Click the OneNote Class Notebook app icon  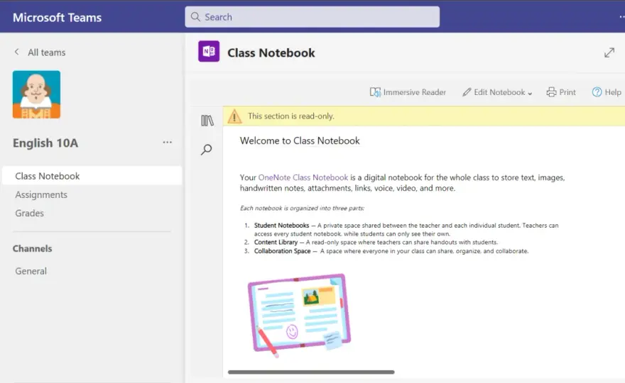pyautogui.click(x=209, y=51)
